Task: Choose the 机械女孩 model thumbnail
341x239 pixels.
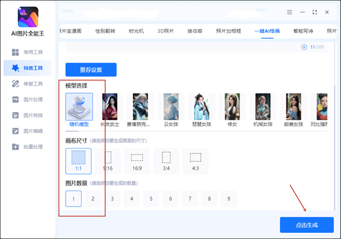Action: pyautogui.click(x=263, y=107)
